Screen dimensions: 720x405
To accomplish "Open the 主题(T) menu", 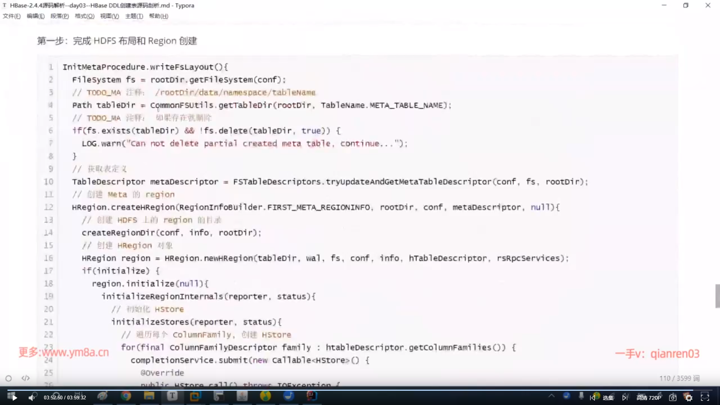I will tap(134, 16).
